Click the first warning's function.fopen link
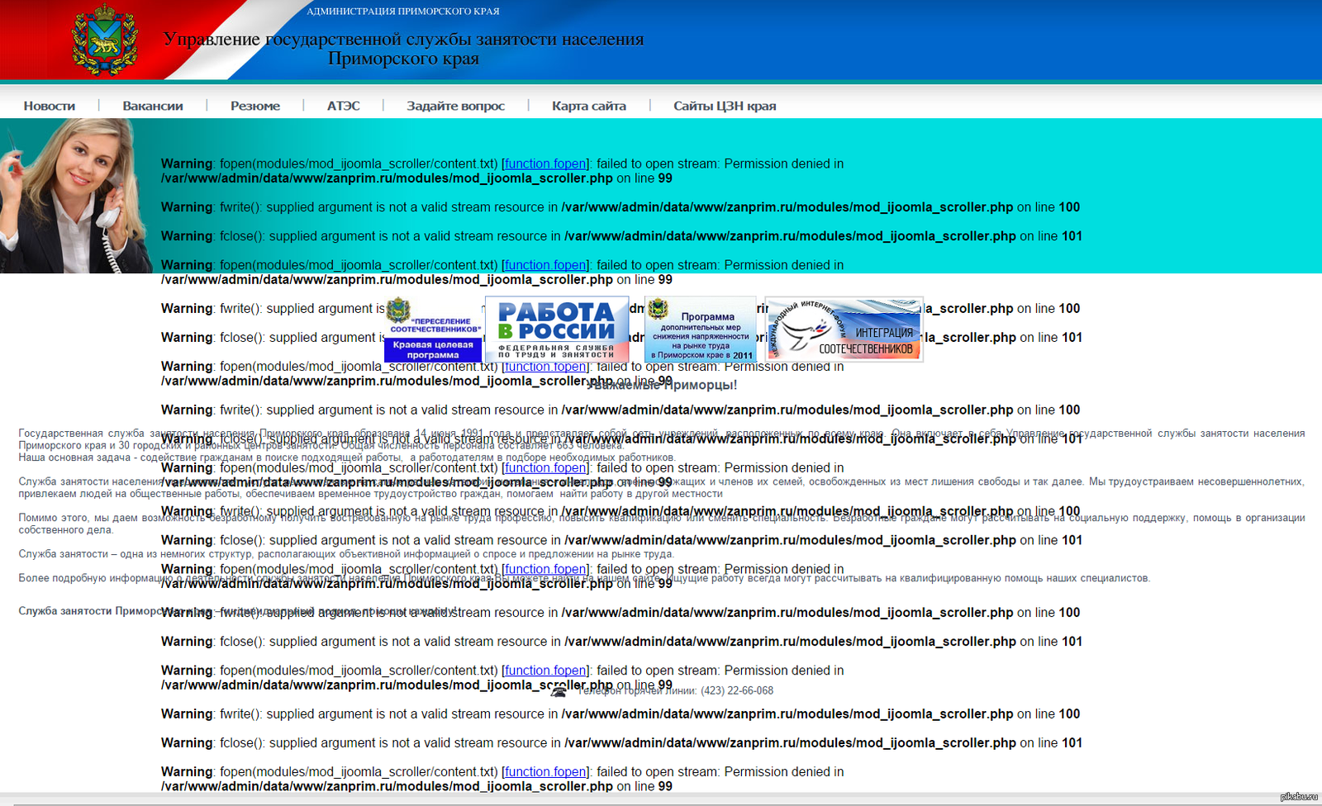The image size is (1322, 806). pos(546,164)
